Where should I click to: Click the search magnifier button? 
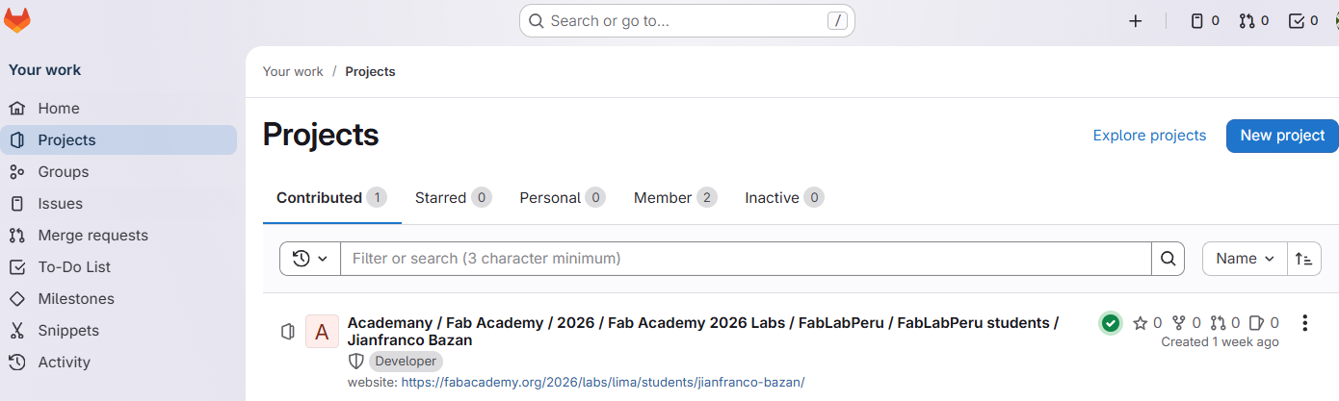coord(1168,259)
